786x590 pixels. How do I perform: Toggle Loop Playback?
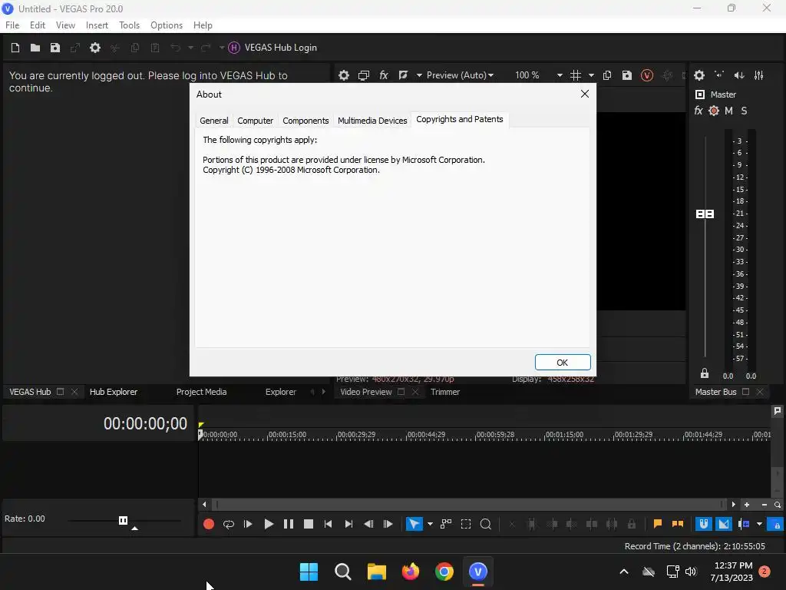[229, 524]
